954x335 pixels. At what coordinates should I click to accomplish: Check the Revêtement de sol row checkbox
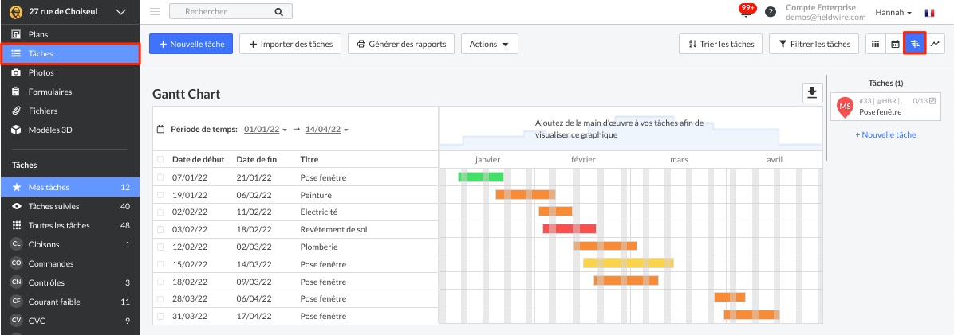[x=160, y=230]
